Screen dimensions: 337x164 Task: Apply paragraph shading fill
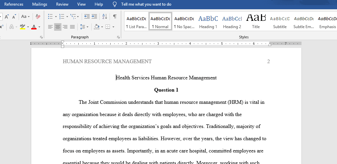(x=97, y=27)
